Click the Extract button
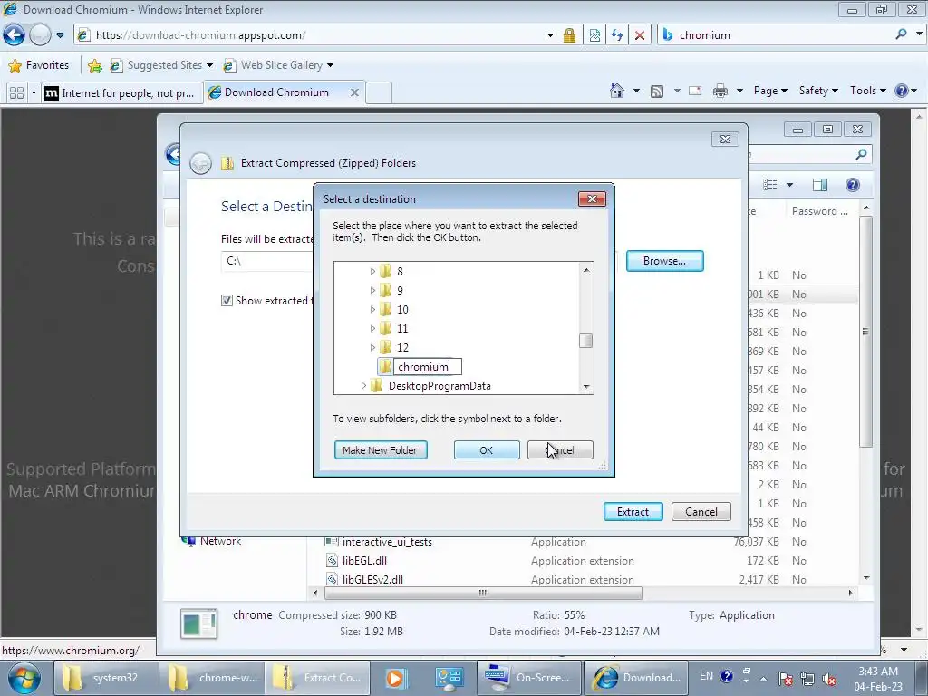Image resolution: width=928 pixels, height=696 pixels. 633,512
